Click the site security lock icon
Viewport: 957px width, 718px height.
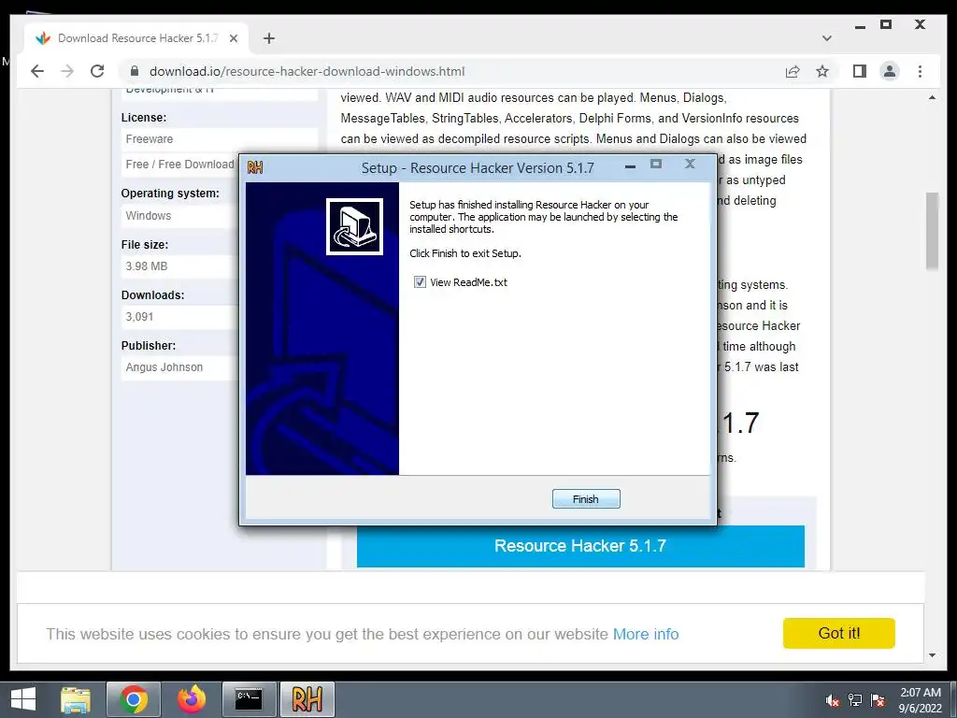(x=135, y=71)
